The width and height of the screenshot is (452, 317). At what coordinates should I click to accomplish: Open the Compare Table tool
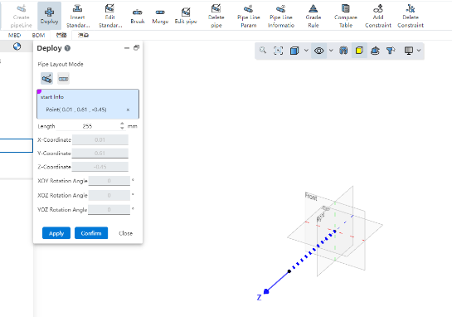tap(346, 16)
